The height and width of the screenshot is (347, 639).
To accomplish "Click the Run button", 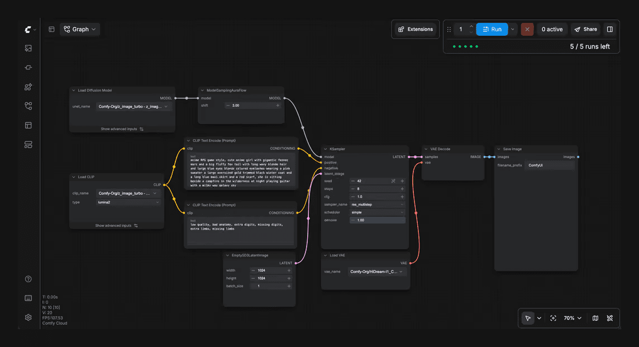I will [492, 30].
